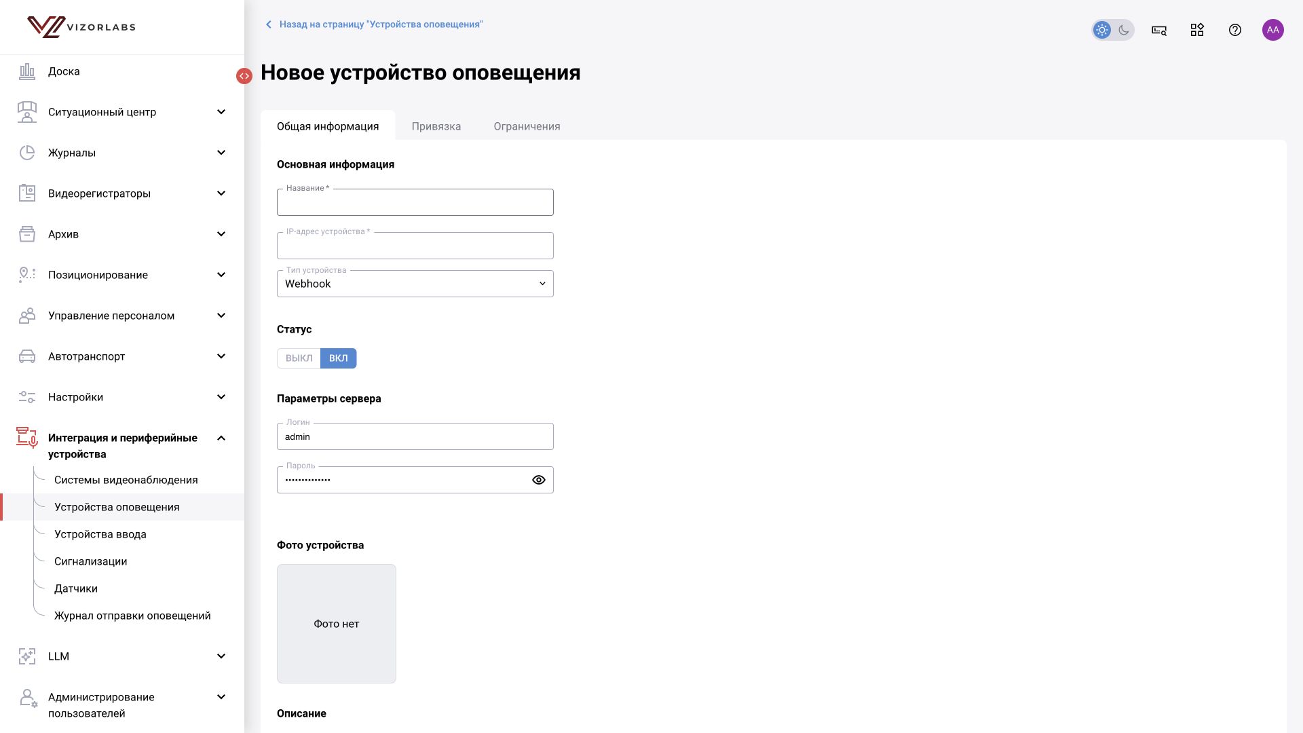Switch to the Общая информация tab
This screenshot has width=1303, height=733.
[328, 126]
